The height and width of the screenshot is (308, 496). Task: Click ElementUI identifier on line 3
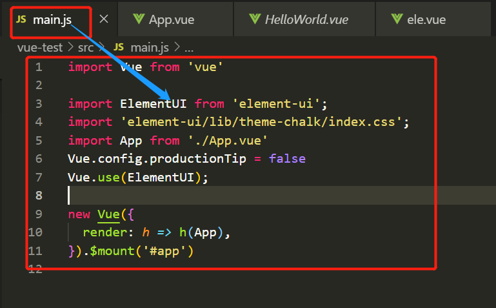pyautogui.click(x=153, y=104)
